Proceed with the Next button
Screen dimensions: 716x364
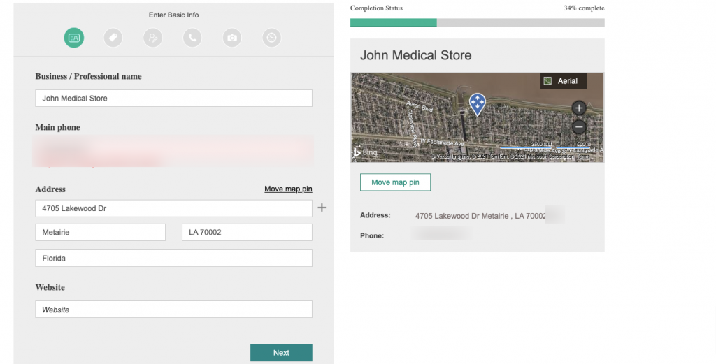pos(281,353)
